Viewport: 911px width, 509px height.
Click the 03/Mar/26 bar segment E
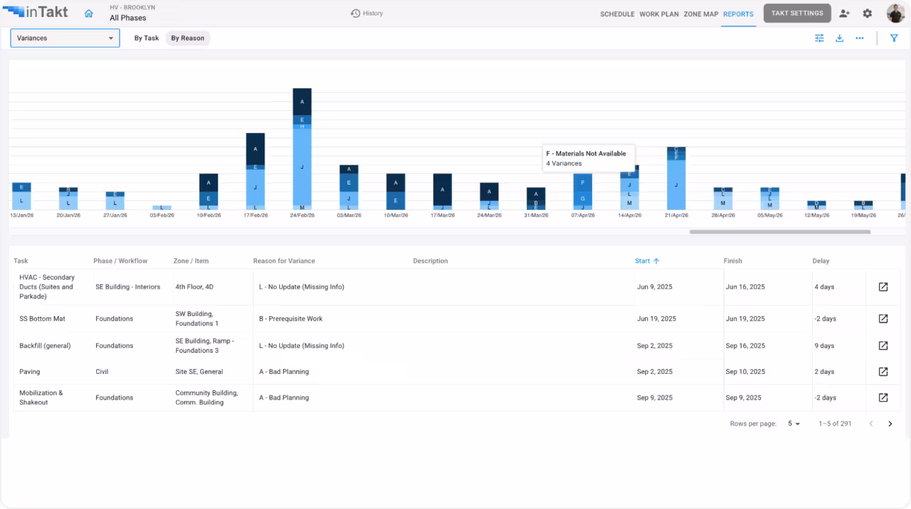click(x=349, y=182)
